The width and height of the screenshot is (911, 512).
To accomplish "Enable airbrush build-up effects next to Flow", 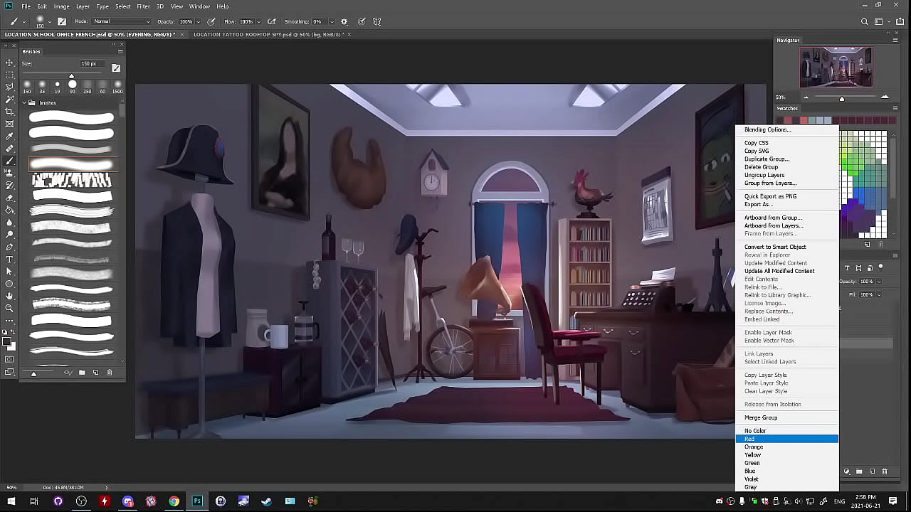I will click(271, 22).
